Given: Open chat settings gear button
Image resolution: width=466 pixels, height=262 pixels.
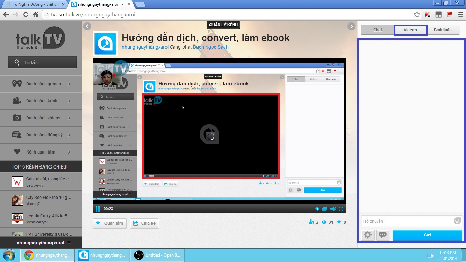Looking at the screenshot, I should (x=368, y=235).
